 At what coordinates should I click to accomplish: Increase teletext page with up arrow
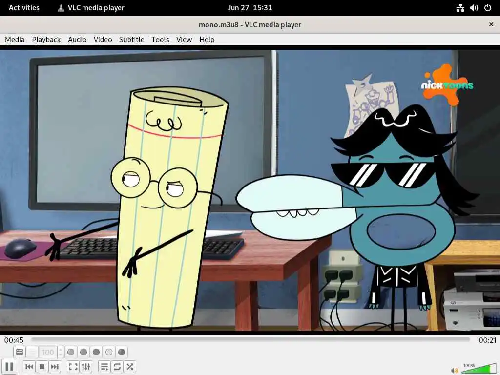pyautogui.click(x=61, y=349)
